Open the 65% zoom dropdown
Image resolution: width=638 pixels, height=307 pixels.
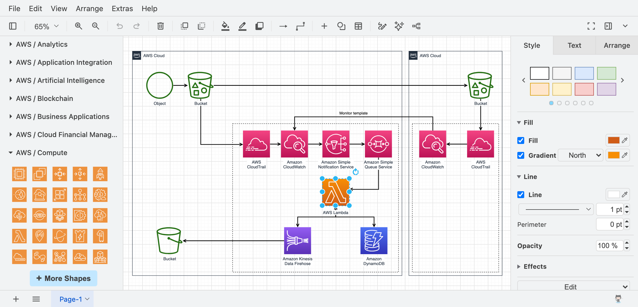tap(46, 26)
